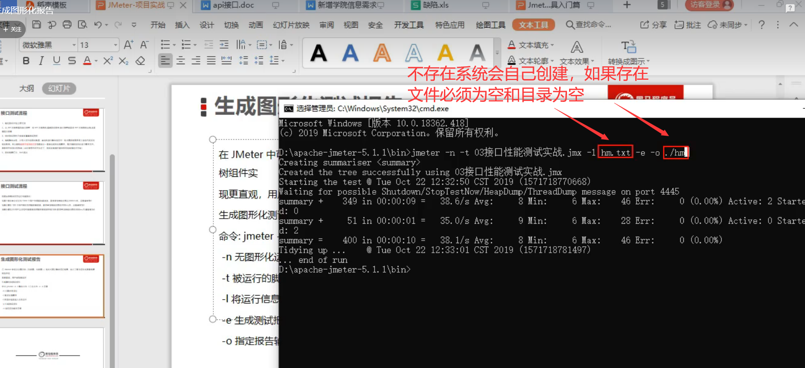Expand the line spacing dropdown arrow
Viewport: 805px width, 368px height.
[283, 61]
